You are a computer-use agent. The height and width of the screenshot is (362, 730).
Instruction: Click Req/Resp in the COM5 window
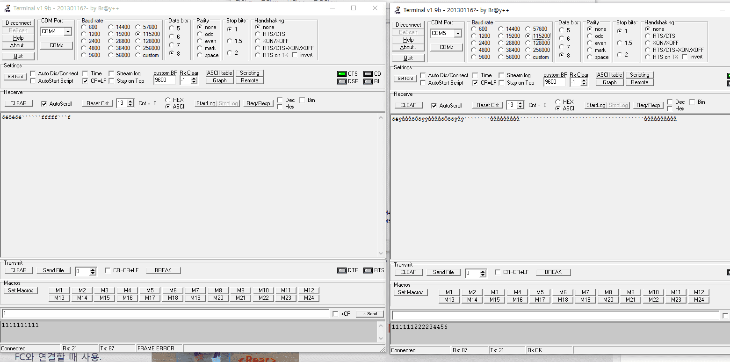coord(649,105)
